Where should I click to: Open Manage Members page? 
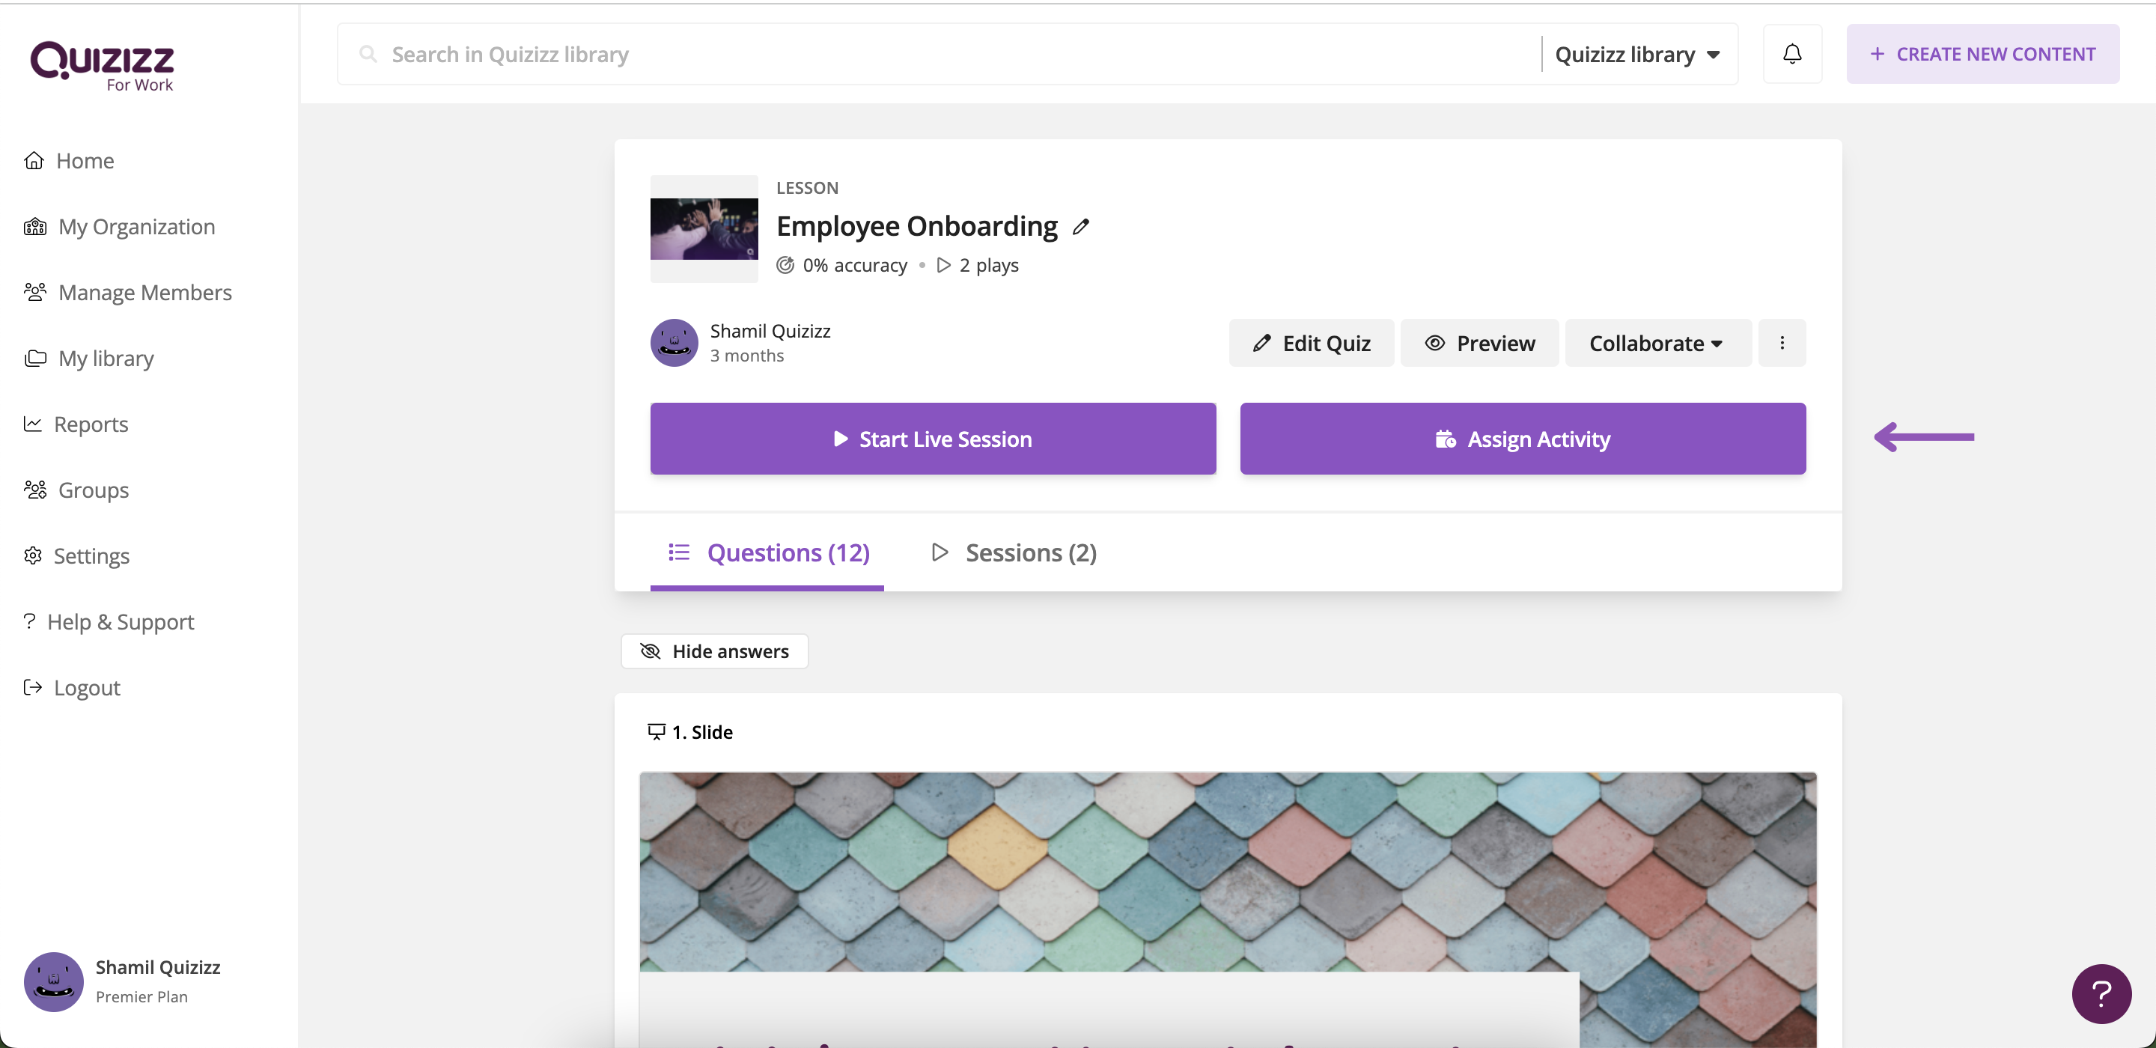(x=144, y=292)
